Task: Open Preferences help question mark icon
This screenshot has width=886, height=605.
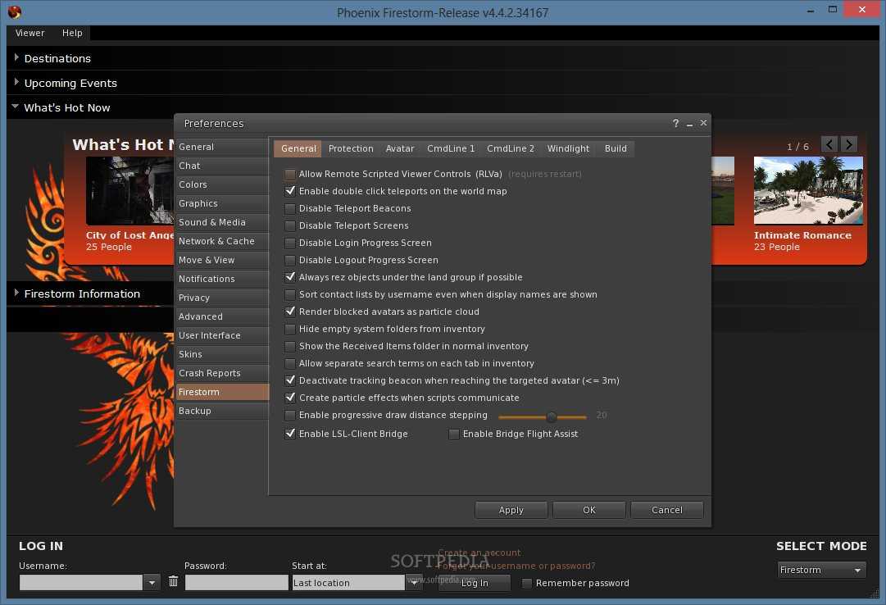Action: [676, 123]
